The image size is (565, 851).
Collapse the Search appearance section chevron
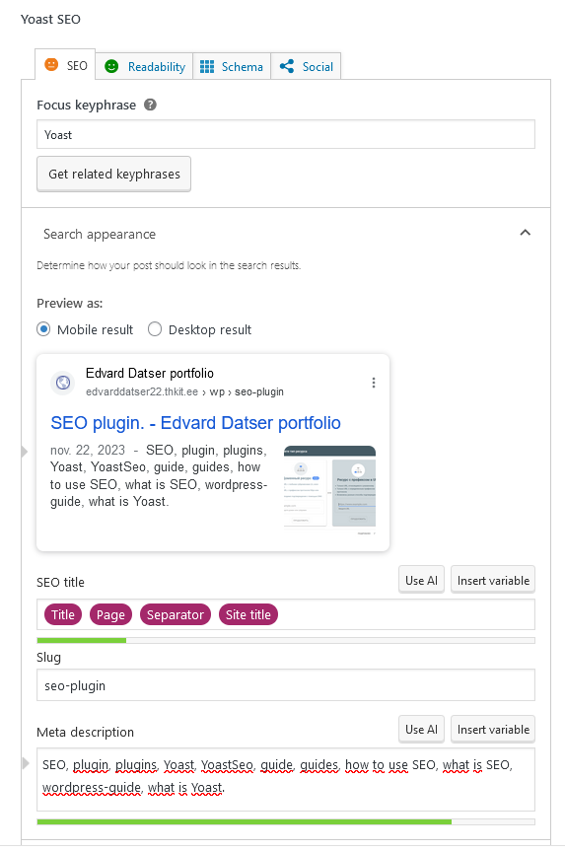(x=525, y=233)
